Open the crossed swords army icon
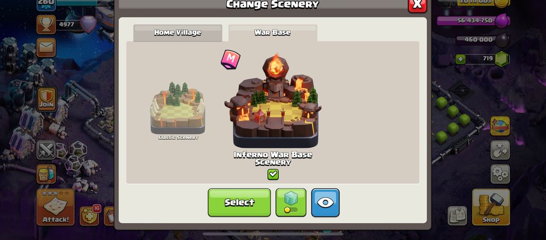 coord(46,150)
